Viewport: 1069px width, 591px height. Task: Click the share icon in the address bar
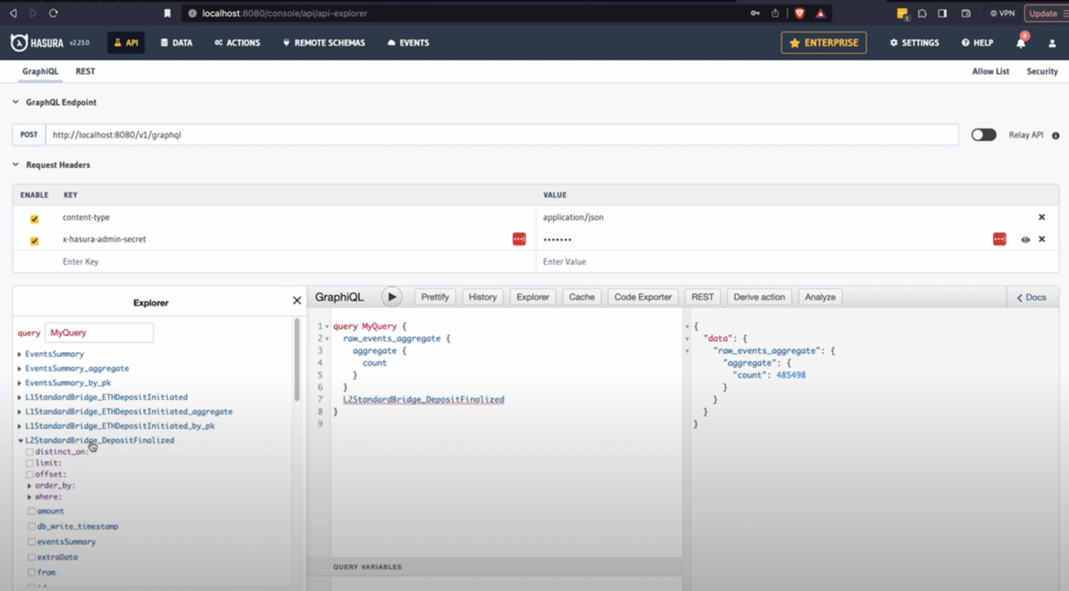775,13
